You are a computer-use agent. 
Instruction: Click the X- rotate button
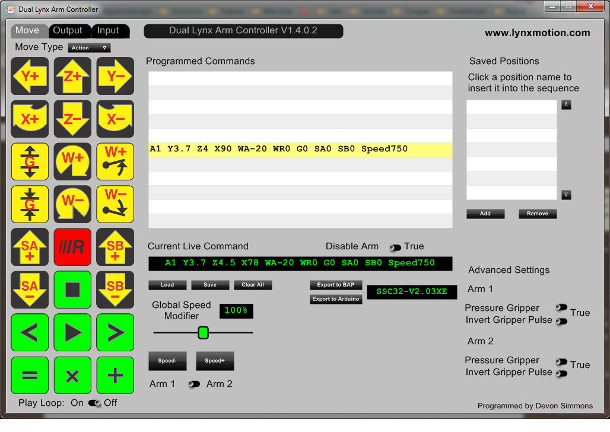(115, 119)
